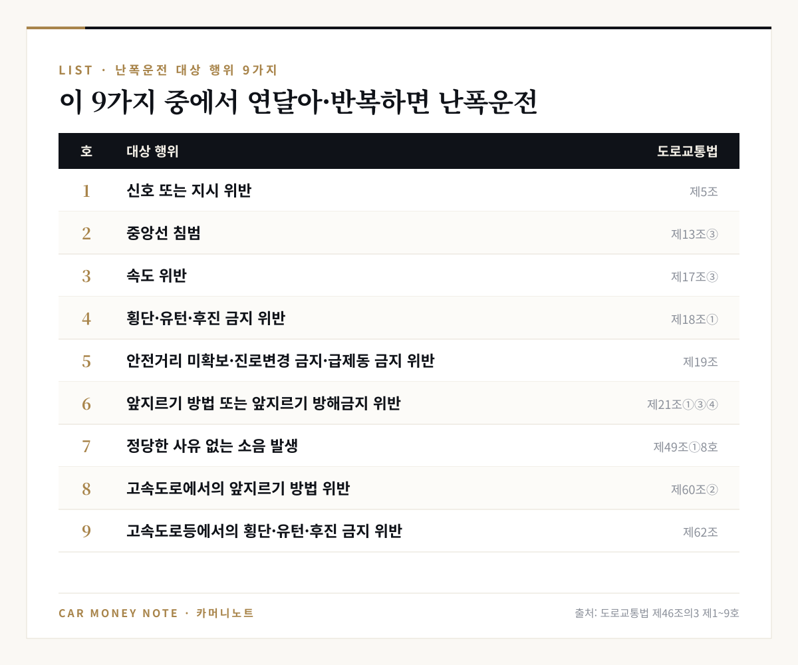Click row number '8' in the list
This screenshot has width=798, height=665.
click(86, 489)
